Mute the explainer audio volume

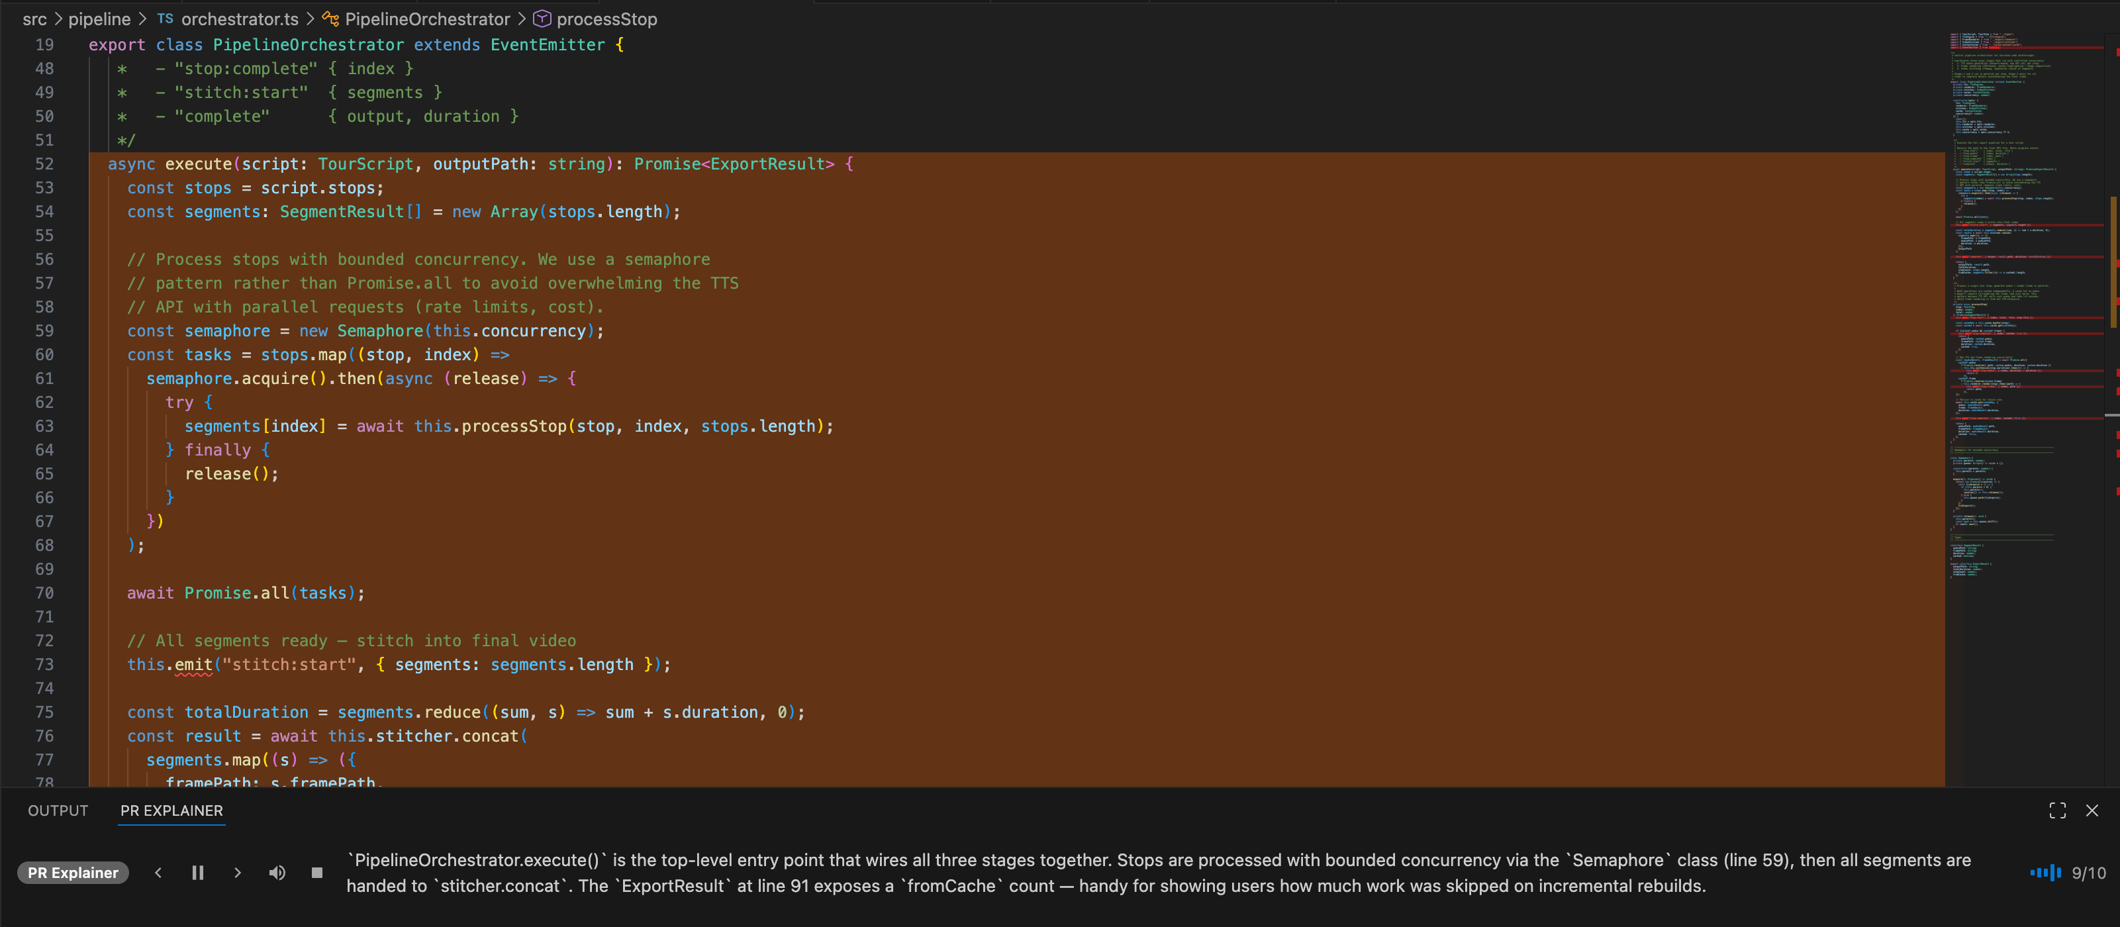pos(277,873)
